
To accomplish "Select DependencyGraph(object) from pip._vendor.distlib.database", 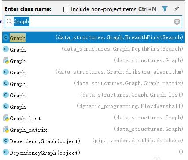I will click(x=93, y=141).
